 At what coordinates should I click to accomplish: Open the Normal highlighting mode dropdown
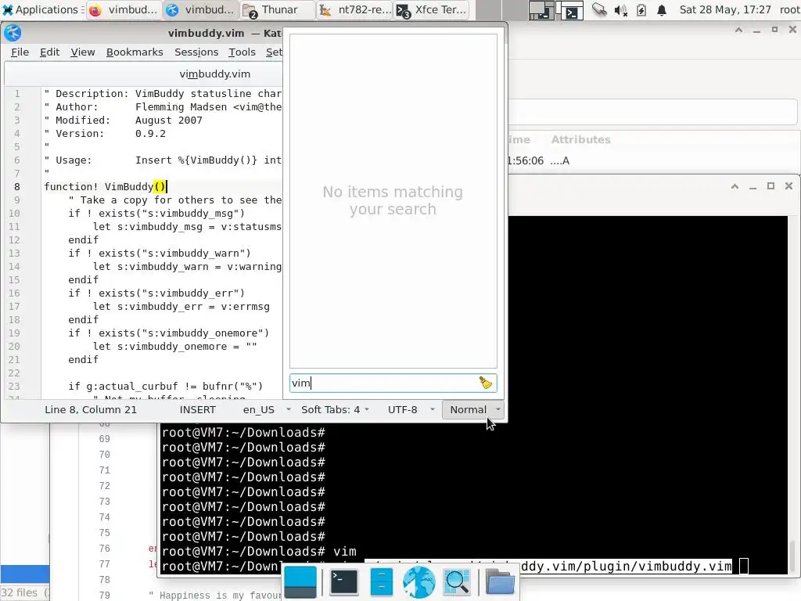pos(473,409)
